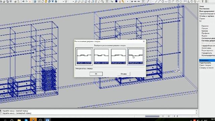The width and height of the screenshot is (215, 121).
Task: Select Гардеробные системы in the side menu
Action: (x=208, y=46)
